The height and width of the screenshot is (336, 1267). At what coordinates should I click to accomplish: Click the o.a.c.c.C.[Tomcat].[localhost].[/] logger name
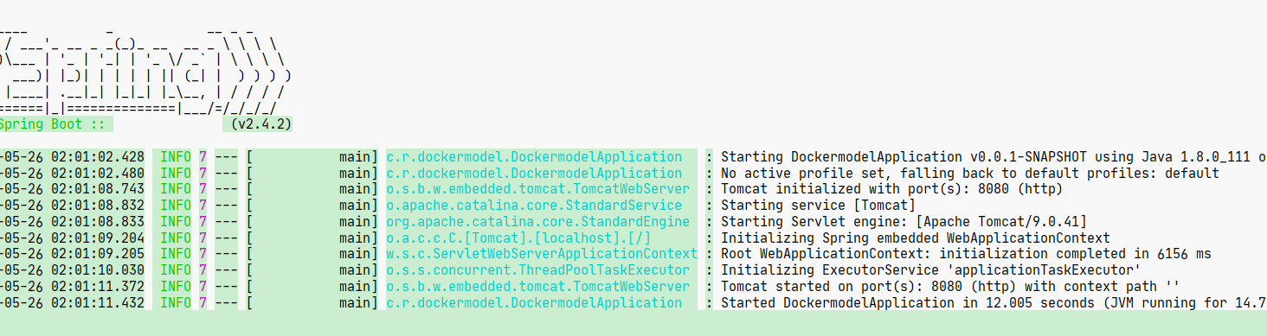point(518,238)
